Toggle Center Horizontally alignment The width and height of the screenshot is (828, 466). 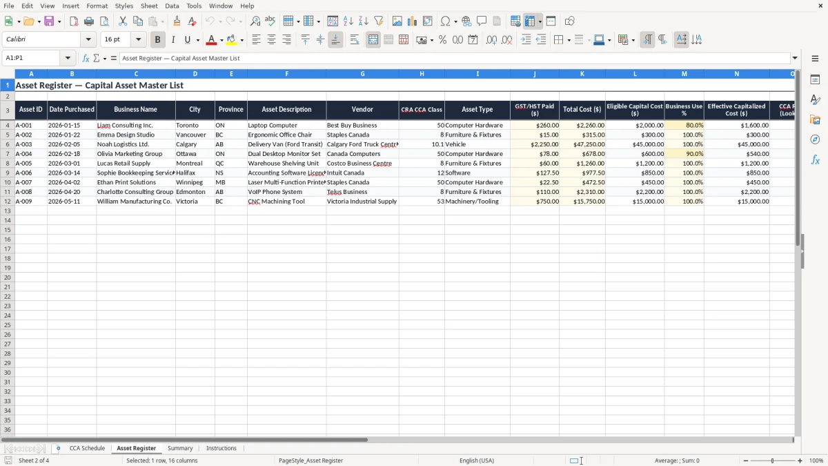pyautogui.click(x=271, y=40)
